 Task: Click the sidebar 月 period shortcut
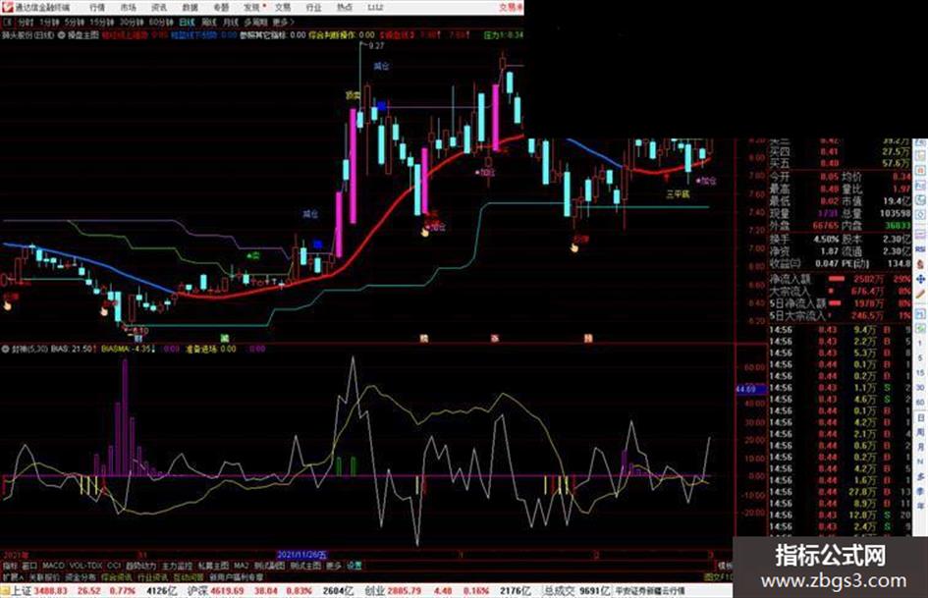[x=920, y=448]
